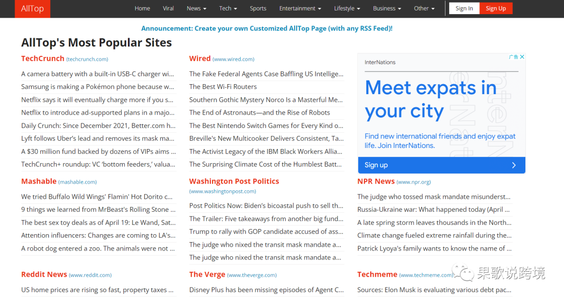Close the InterNations ad with X icon

(x=522, y=57)
